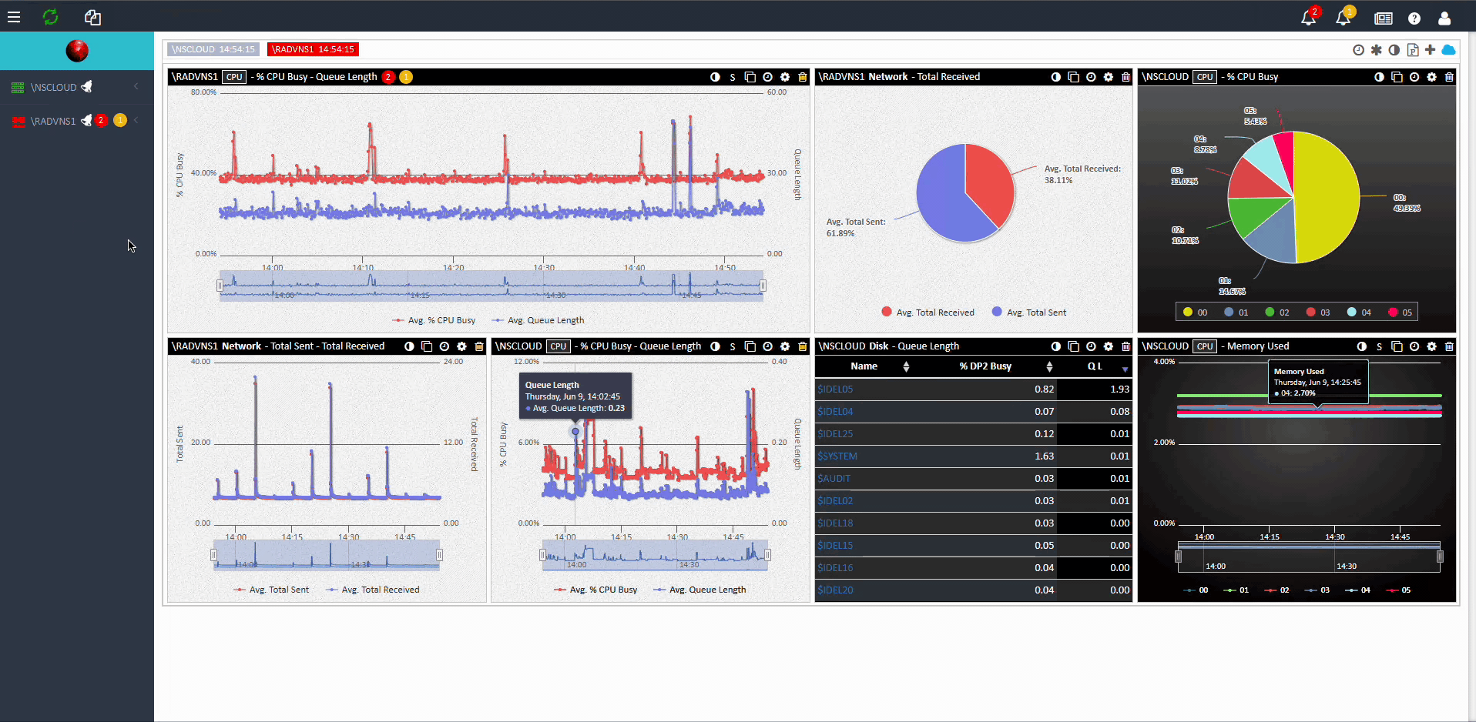
Task: Open the hamburger menu
Action: click(x=14, y=17)
